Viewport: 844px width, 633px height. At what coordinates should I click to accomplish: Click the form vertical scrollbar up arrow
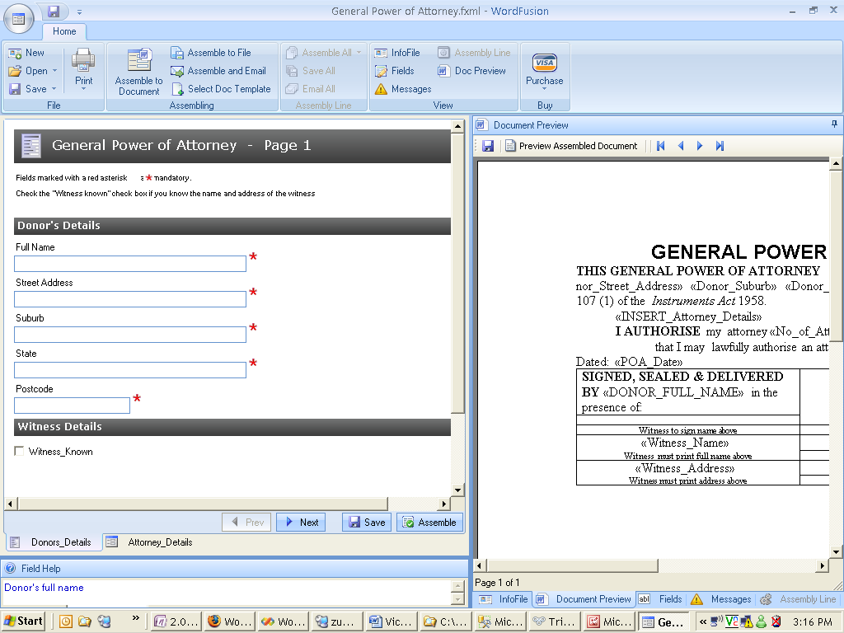pyautogui.click(x=457, y=126)
